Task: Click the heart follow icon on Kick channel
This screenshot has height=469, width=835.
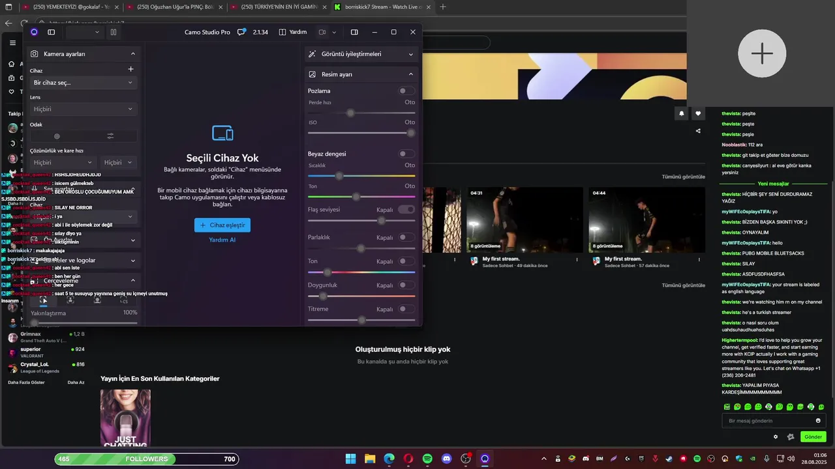Action: click(698, 113)
